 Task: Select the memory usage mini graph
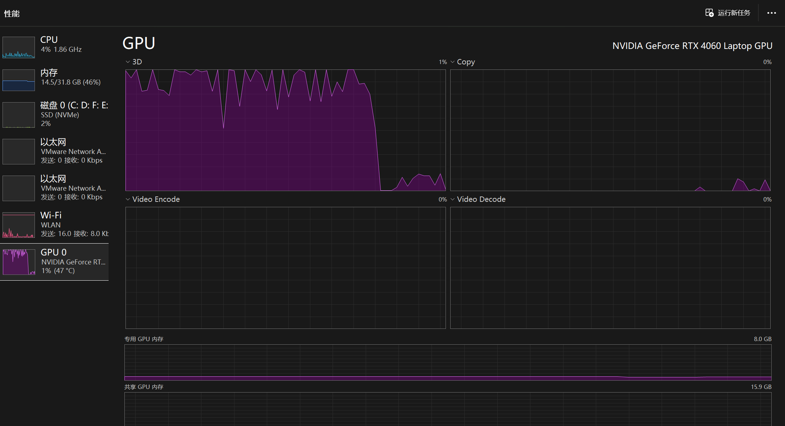point(19,80)
